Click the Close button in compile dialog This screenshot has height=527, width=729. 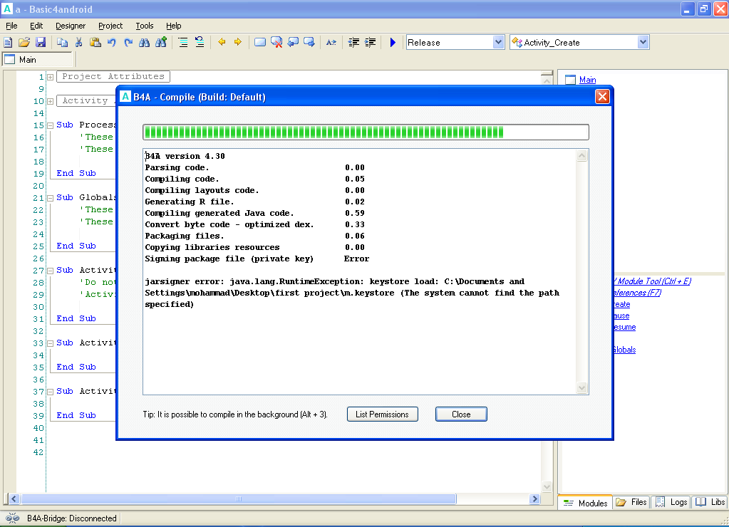point(461,414)
